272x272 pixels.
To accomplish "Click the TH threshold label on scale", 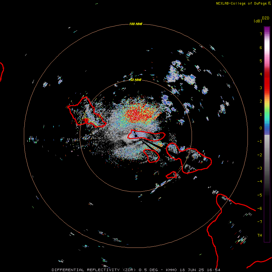I will pyautogui.click(x=260, y=235).
